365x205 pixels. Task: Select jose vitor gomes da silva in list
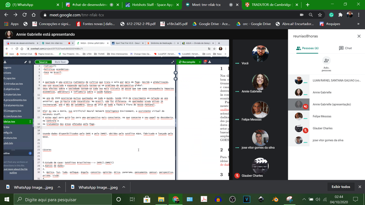click(x=327, y=140)
